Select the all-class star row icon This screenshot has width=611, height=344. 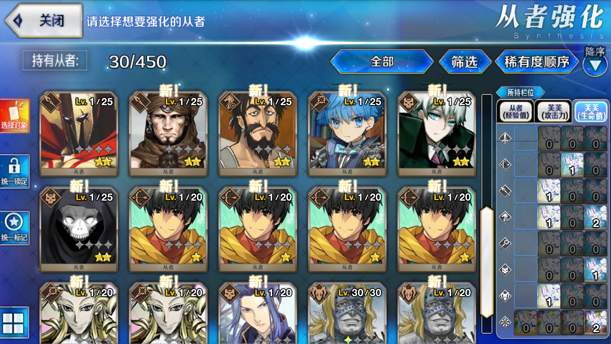pos(505,322)
